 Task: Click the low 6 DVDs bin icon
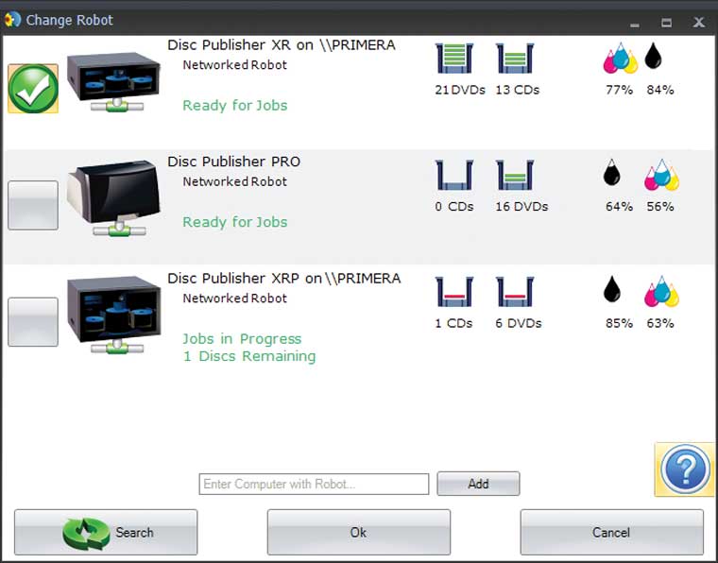click(515, 292)
